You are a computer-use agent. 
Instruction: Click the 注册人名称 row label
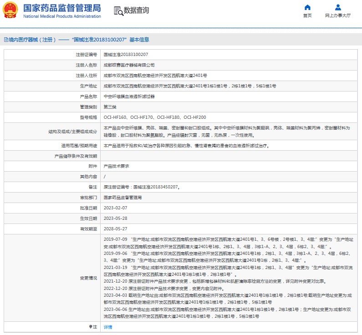tap(87, 65)
